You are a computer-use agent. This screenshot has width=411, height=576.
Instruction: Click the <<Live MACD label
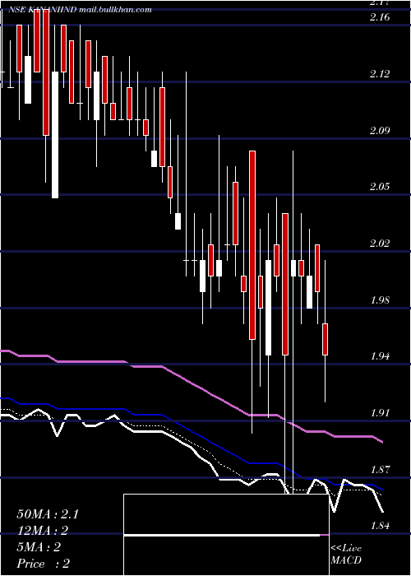click(x=346, y=554)
